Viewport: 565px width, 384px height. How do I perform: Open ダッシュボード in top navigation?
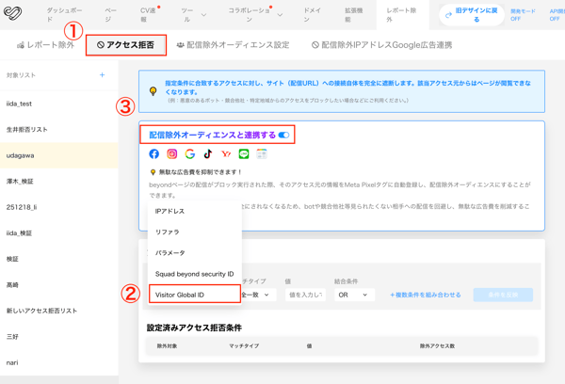coord(64,15)
